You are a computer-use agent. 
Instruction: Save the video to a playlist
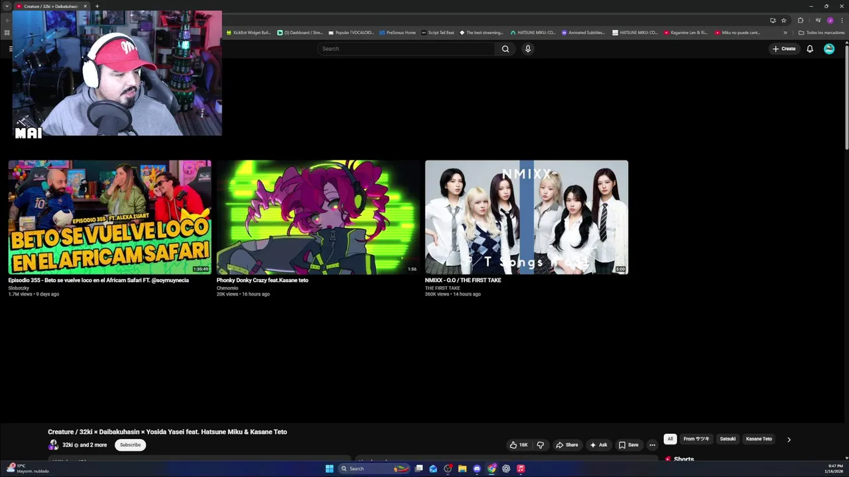click(628, 445)
